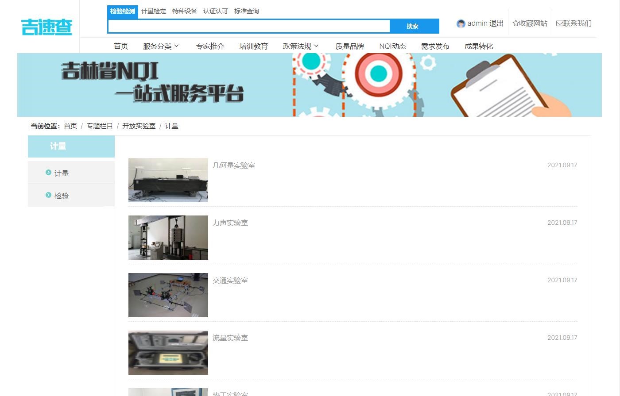This screenshot has height=396, width=620.
Task: Click the 吉速查 site logo
Action: pos(46,27)
